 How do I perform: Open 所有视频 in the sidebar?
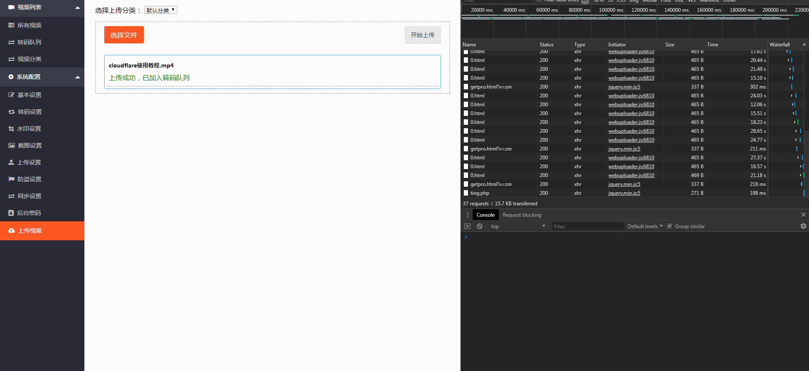pyautogui.click(x=42, y=25)
